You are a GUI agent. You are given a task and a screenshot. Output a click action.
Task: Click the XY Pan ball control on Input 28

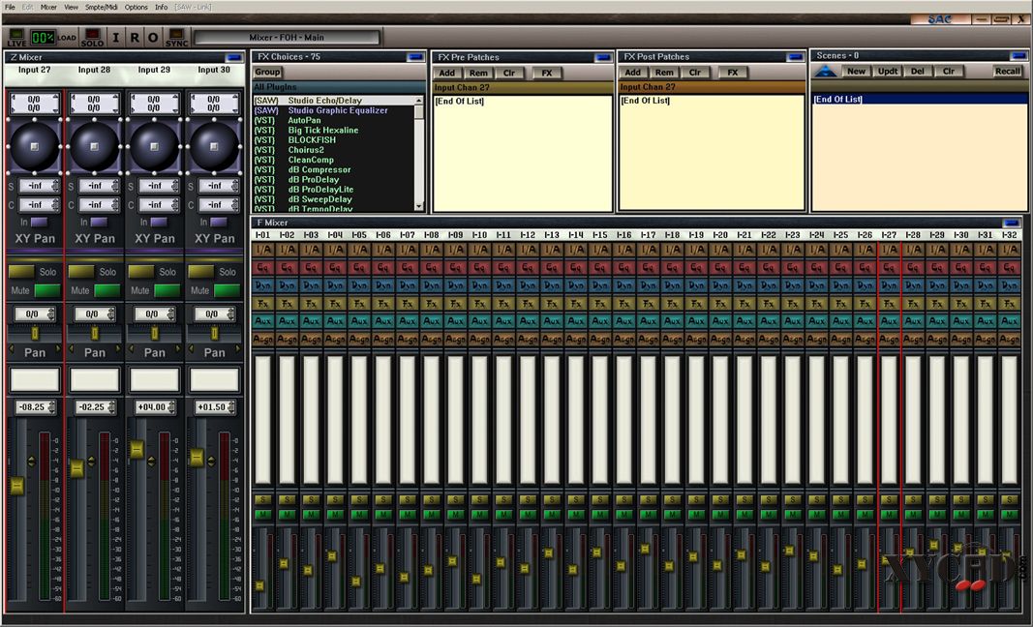[95, 146]
